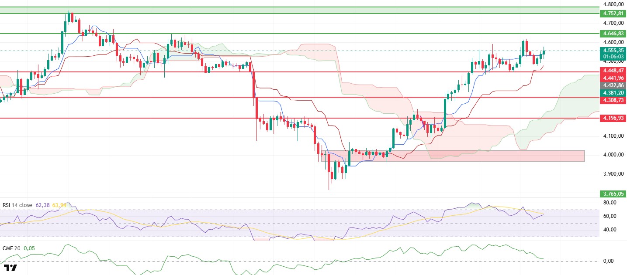This screenshot has width=627, height=275.
Task: Click the current price label 4.555,35
Action: click(613, 51)
